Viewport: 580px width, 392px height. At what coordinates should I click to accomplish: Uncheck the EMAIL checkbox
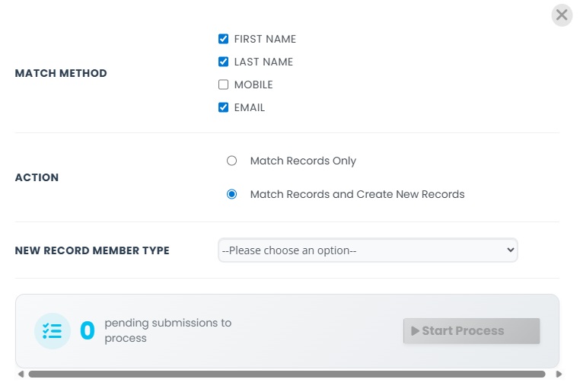pyautogui.click(x=223, y=107)
